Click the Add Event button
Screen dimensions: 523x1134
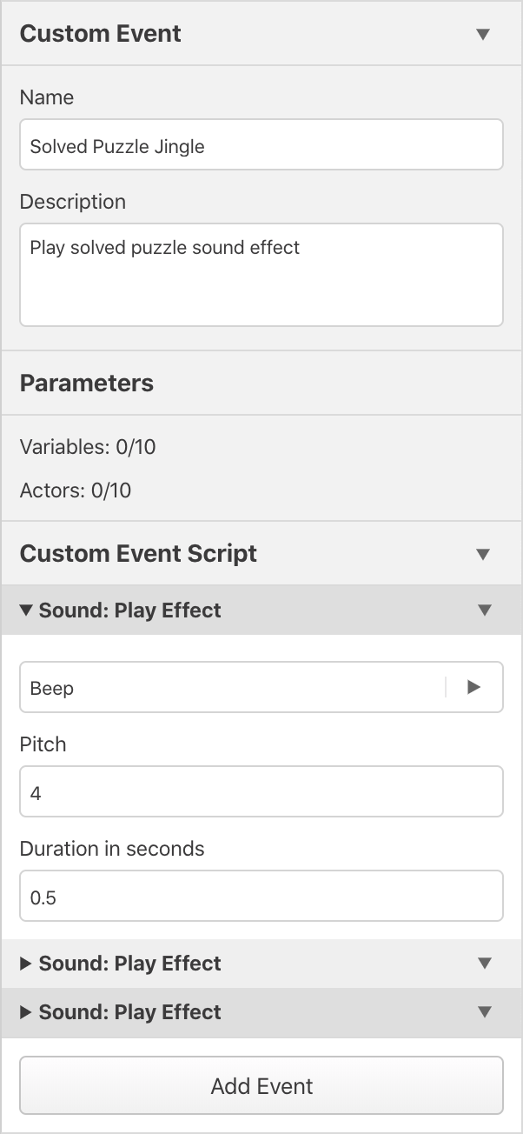[261, 1085]
